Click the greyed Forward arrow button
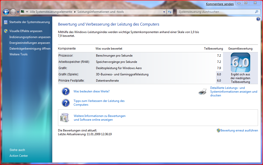This screenshot has height=165, width=263. click(13, 12)
